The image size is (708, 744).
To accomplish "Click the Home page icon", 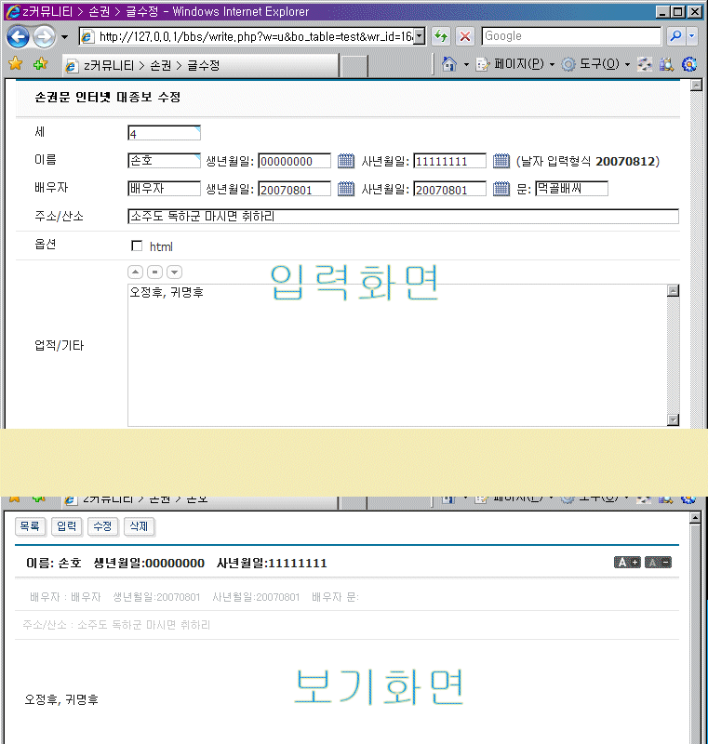I will pyautogui.click(x=449, y=63).
